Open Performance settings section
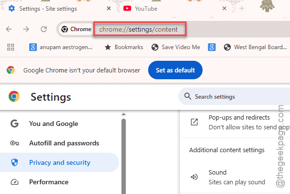Image resolution: width=290 pixels, height=194 pixels. 59,182
